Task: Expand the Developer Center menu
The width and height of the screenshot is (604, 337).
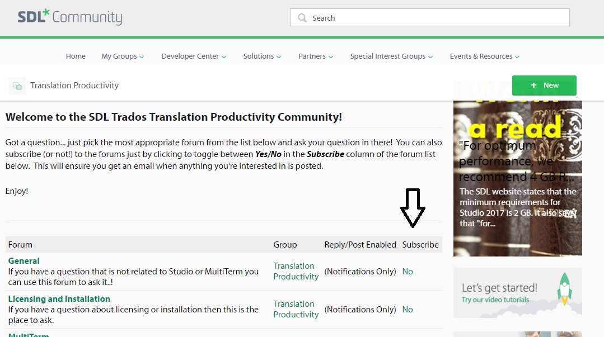Action: (x=194, y=56)
